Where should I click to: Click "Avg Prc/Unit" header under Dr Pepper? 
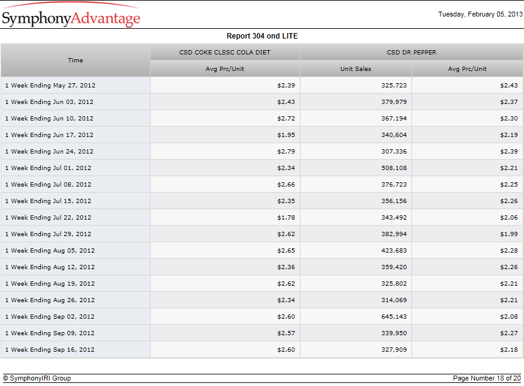coord(467,69)
